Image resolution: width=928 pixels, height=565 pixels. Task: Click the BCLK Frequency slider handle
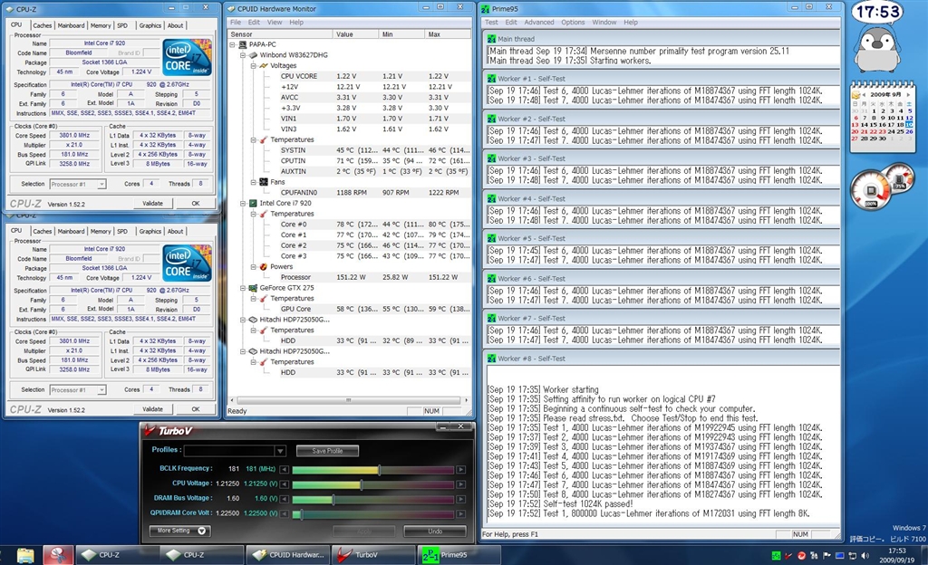379,470
